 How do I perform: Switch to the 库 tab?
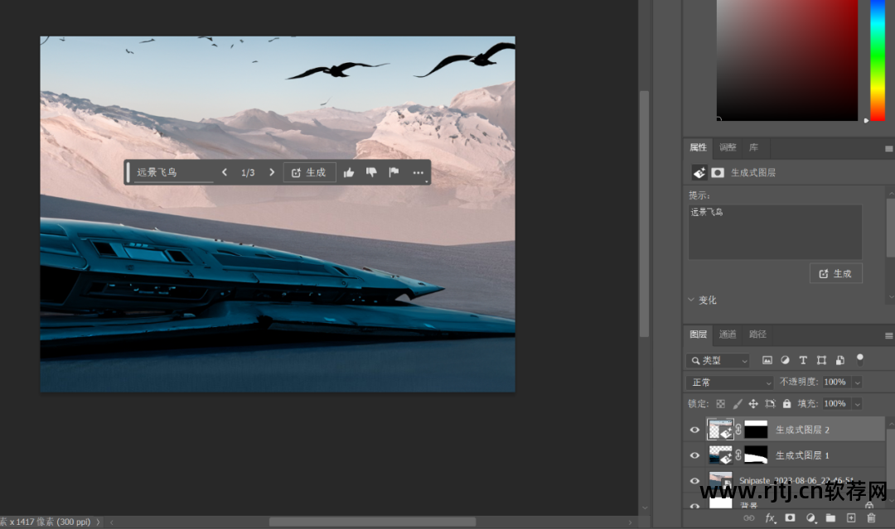pos(753,147)
